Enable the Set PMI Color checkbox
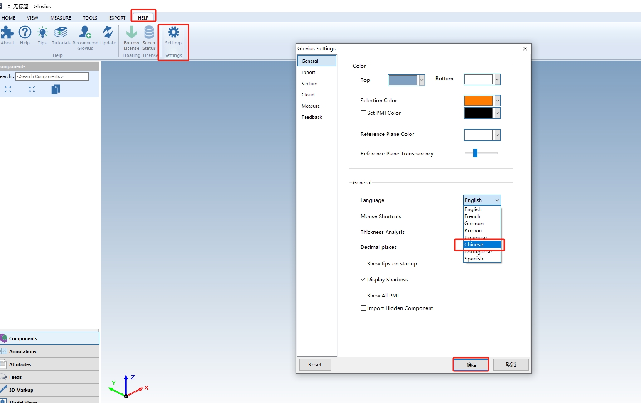Image resolution: width=641 pixels, height=403 pixels. 363,113
